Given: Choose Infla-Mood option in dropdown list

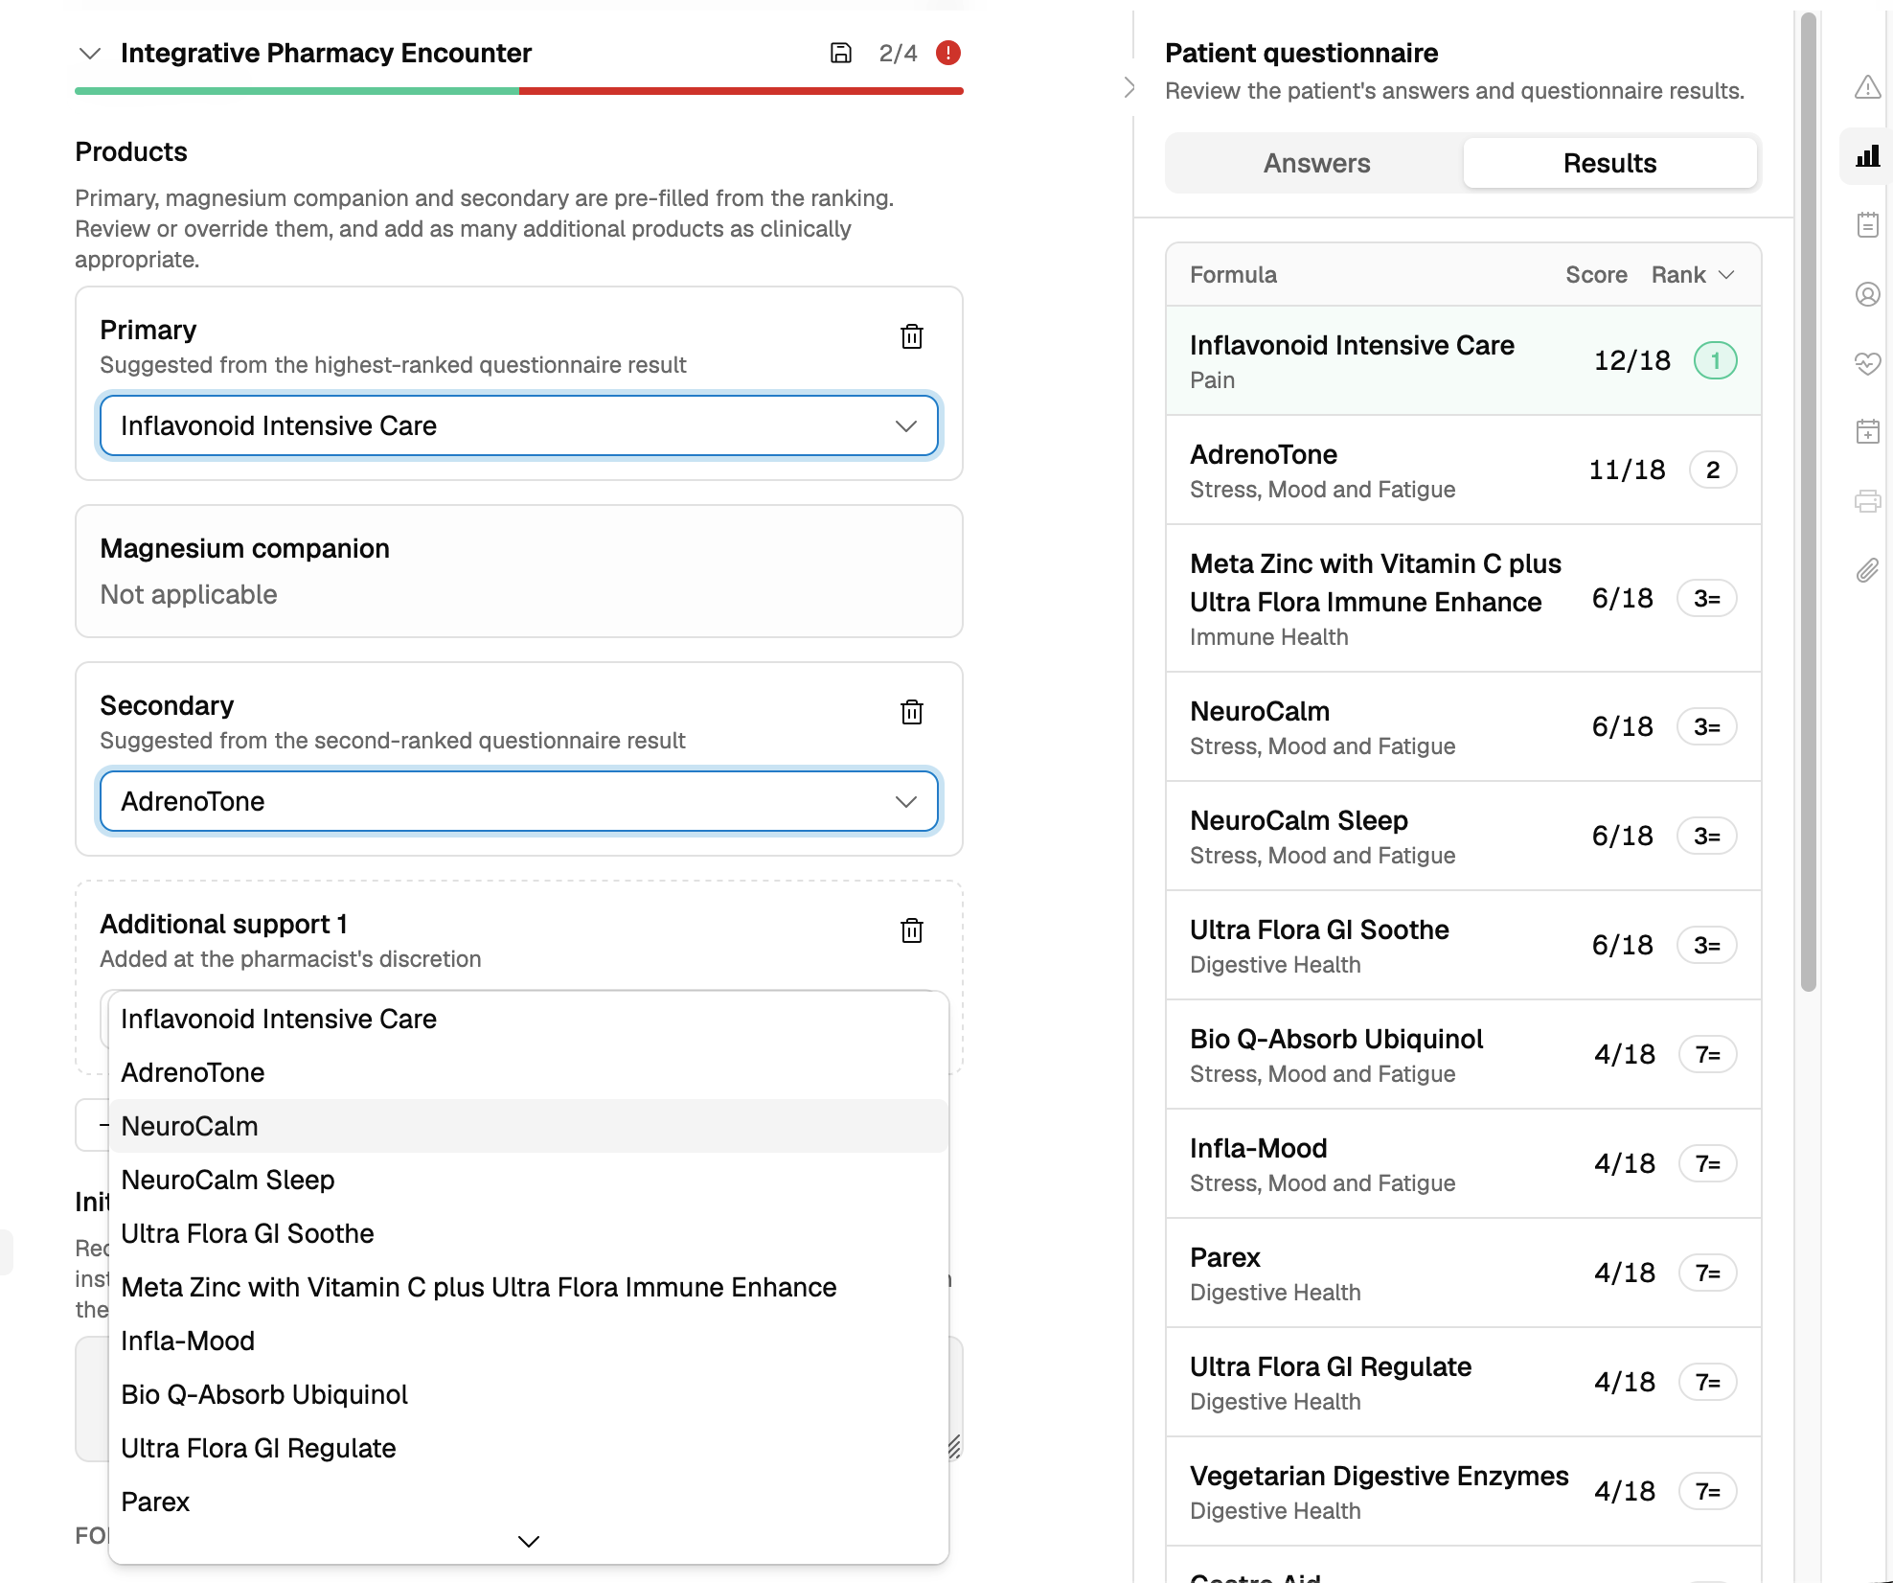Looking at the screenshot, I should coord(528,1341).
